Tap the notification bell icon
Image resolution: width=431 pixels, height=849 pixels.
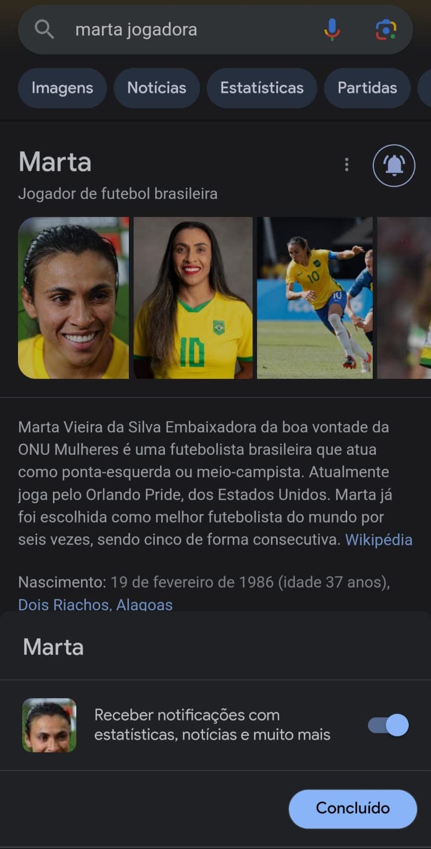[x=394, y=166]
